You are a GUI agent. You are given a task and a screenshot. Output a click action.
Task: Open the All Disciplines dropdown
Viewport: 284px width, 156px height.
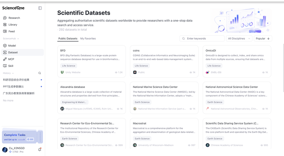(x=239, y=39)
